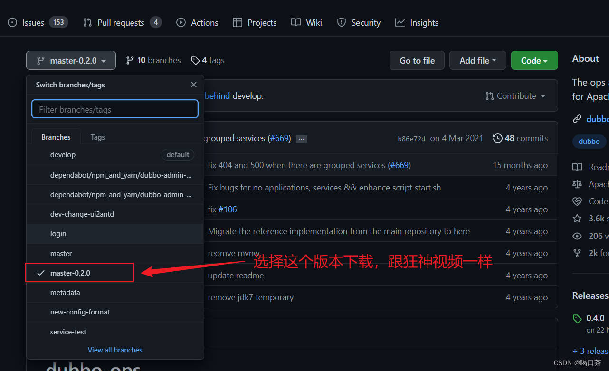Open the Wiki tab
This screenshot has height=371, width=609.
(x=306, y=22)
